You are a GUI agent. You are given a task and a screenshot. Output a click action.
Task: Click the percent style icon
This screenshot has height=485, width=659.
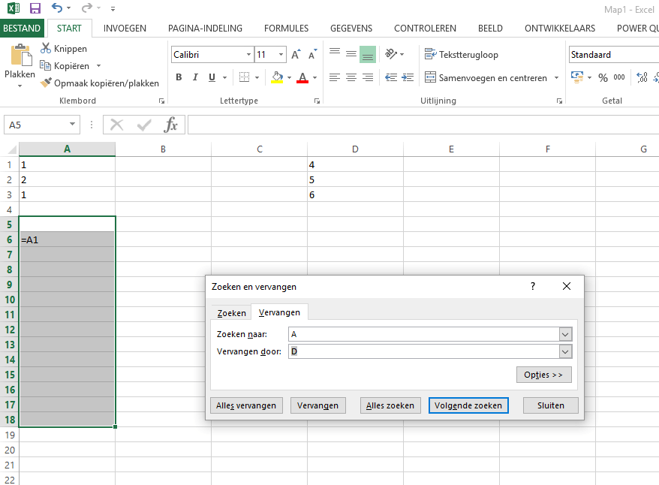(x=603, y=77)
